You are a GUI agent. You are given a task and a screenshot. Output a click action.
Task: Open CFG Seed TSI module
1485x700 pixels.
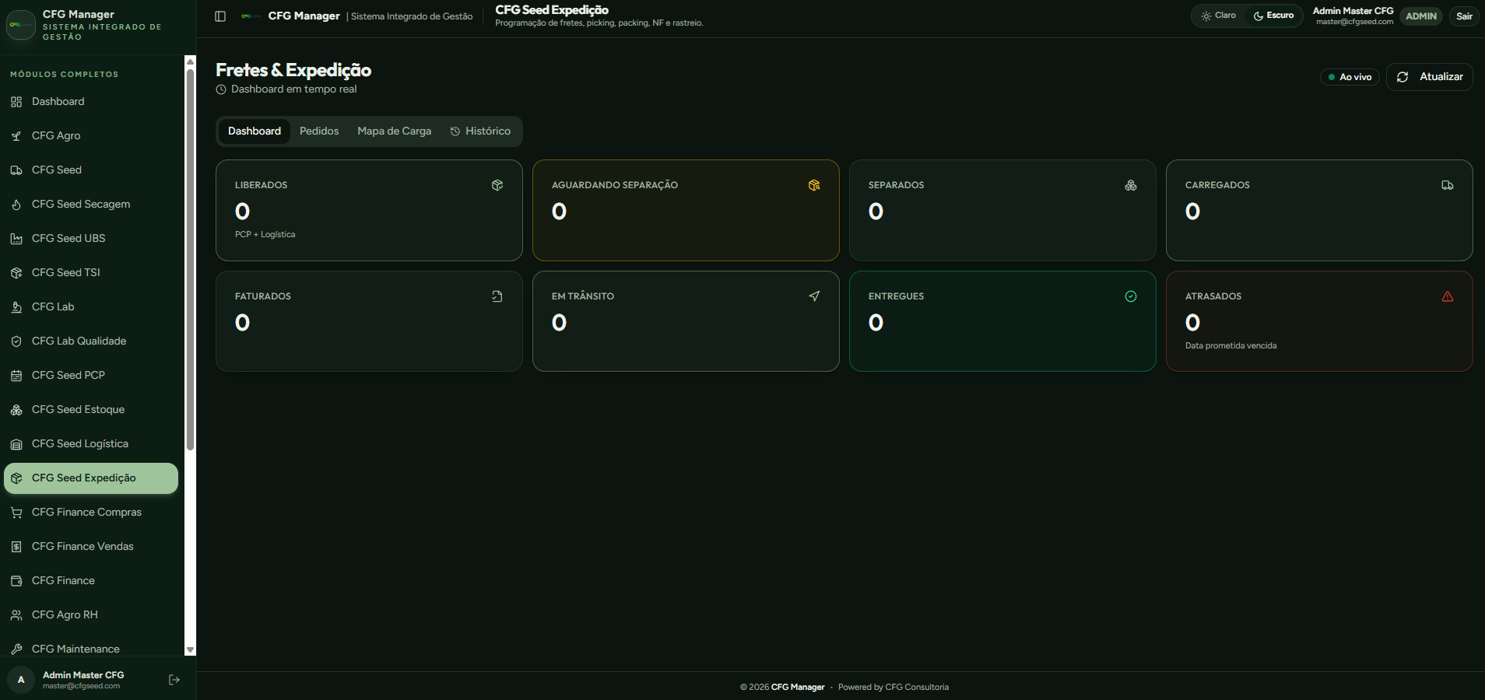[91, 273]
